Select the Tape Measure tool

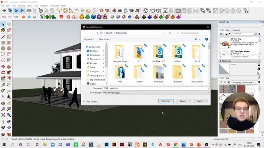pos(3,85)
